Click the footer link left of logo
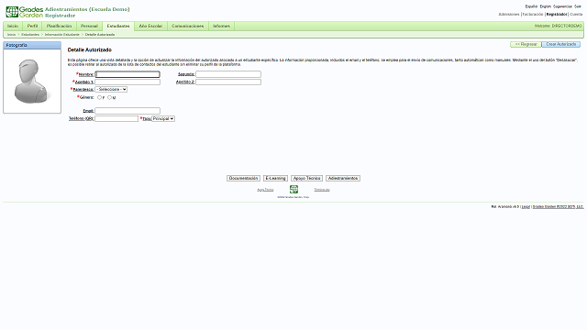 click(x=265, y=190)
